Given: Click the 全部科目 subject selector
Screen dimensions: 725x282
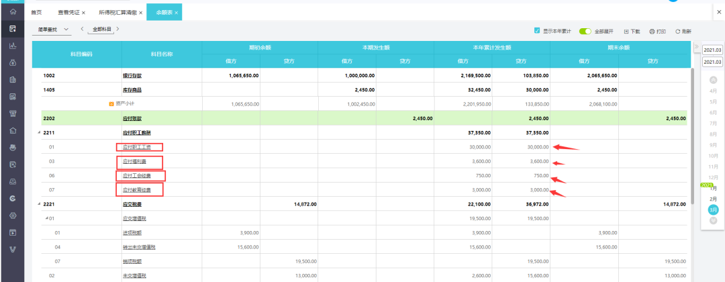Looking at the screenshot, I should (102, 29).
